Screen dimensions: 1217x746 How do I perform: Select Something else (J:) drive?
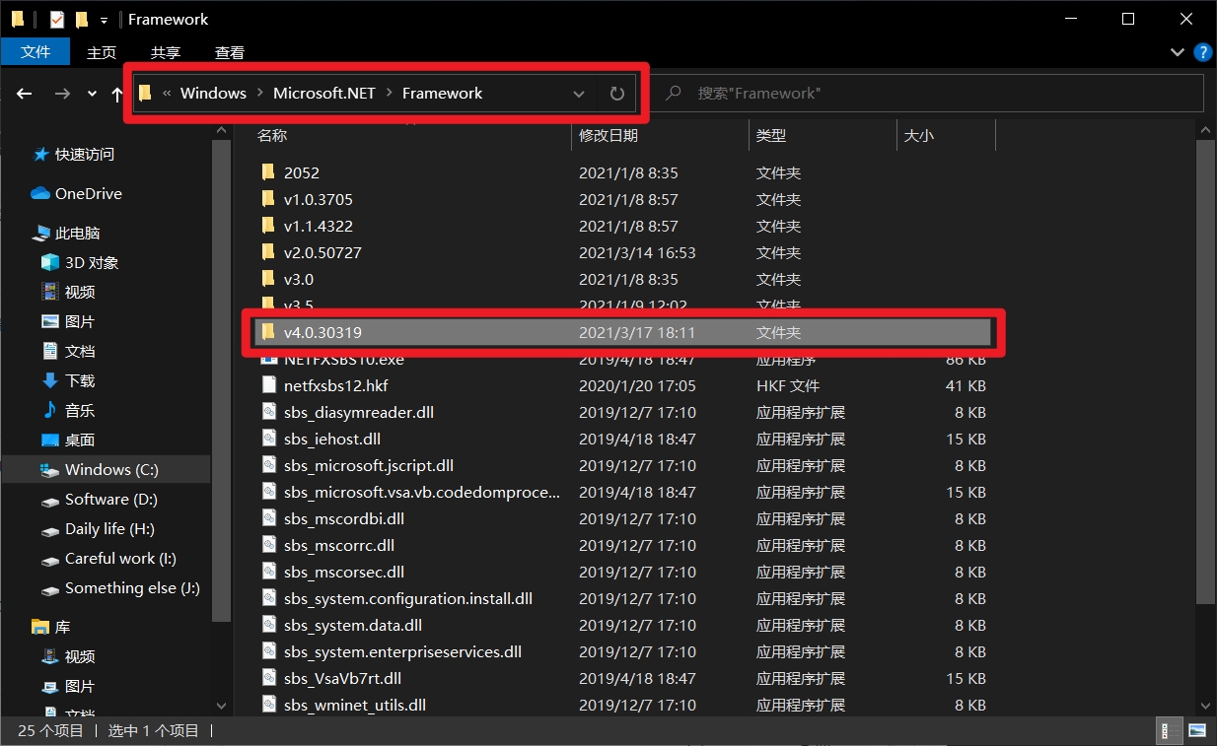[x=132, y=588]
